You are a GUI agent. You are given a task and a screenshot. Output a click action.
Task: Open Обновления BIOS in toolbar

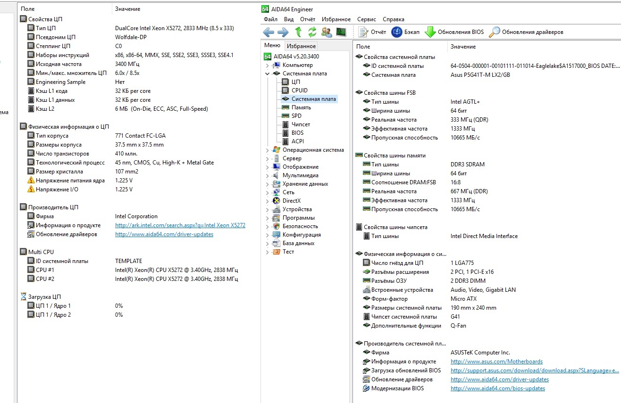(x=454, y=32)
